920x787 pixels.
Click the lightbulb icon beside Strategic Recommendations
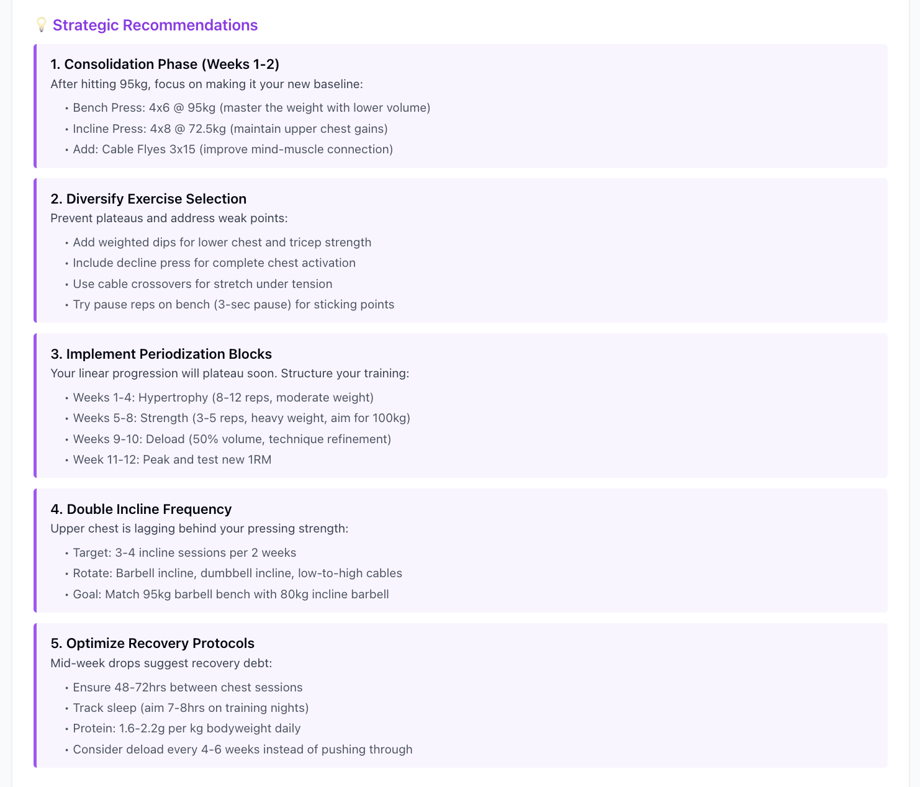point(42,25)
